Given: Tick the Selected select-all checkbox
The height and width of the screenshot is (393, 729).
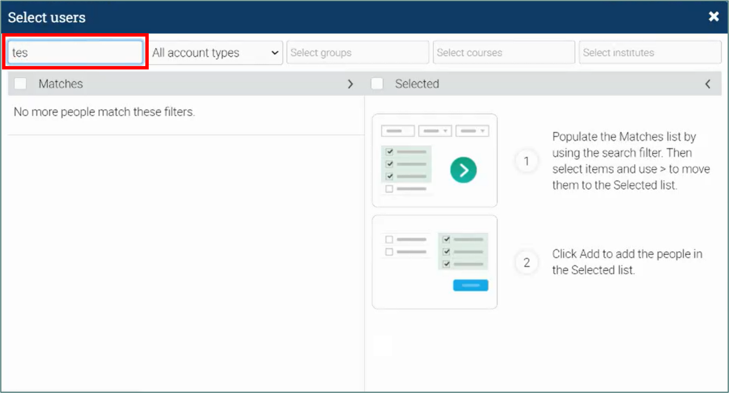Looking at the screenshot, I should pos(377,84).
